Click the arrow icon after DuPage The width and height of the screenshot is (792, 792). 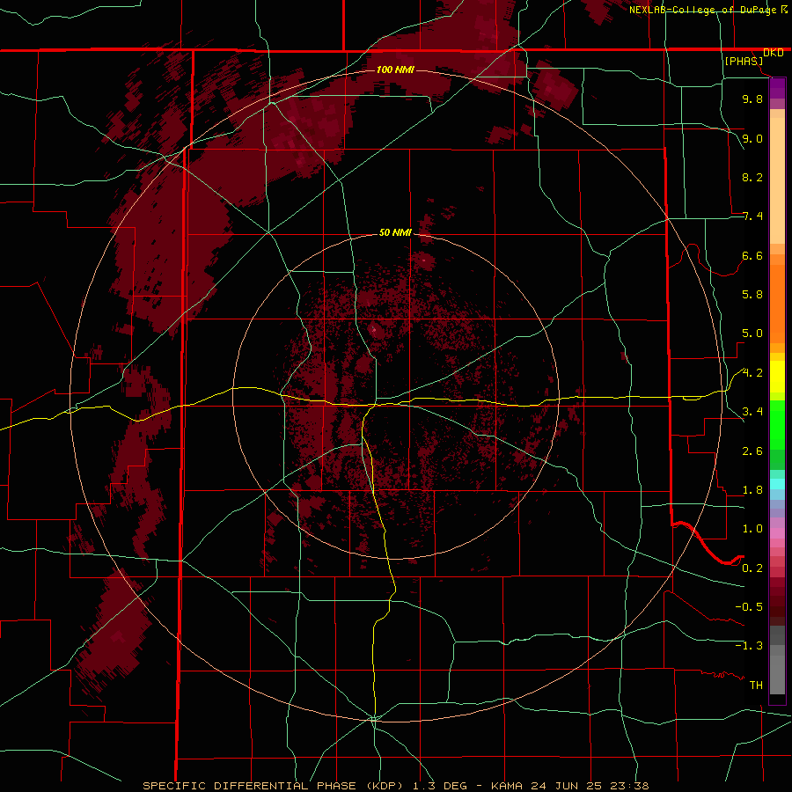point(784,9)
